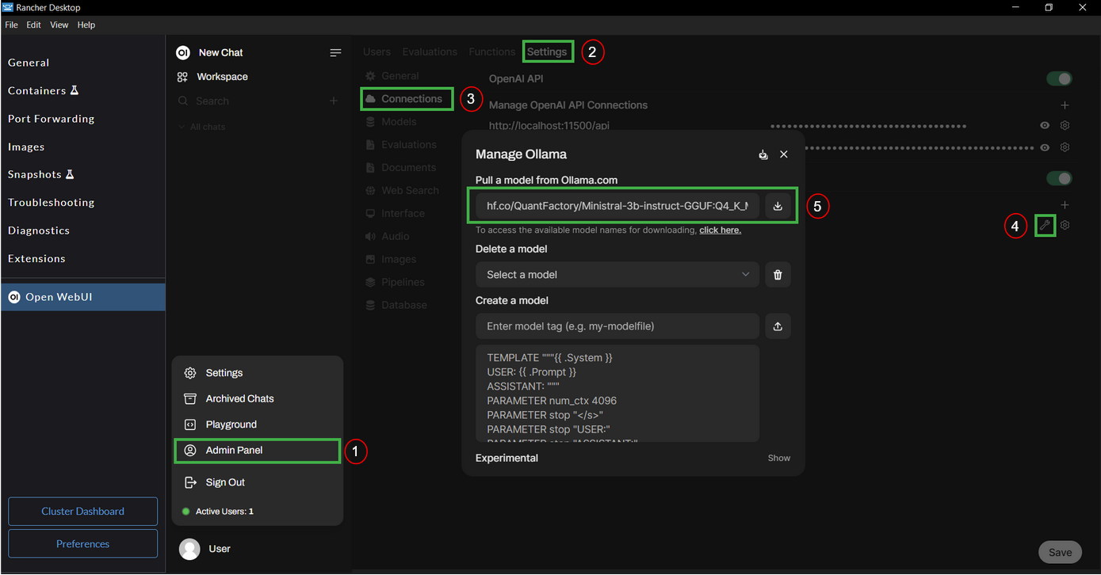Image resolution: width=1101 pixels, height=575 pixels.
Task: Save the connection settings
Action: [1060, 552]
